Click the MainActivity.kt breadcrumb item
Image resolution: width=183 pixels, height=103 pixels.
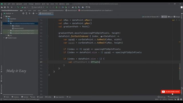[x=71, y=10]
